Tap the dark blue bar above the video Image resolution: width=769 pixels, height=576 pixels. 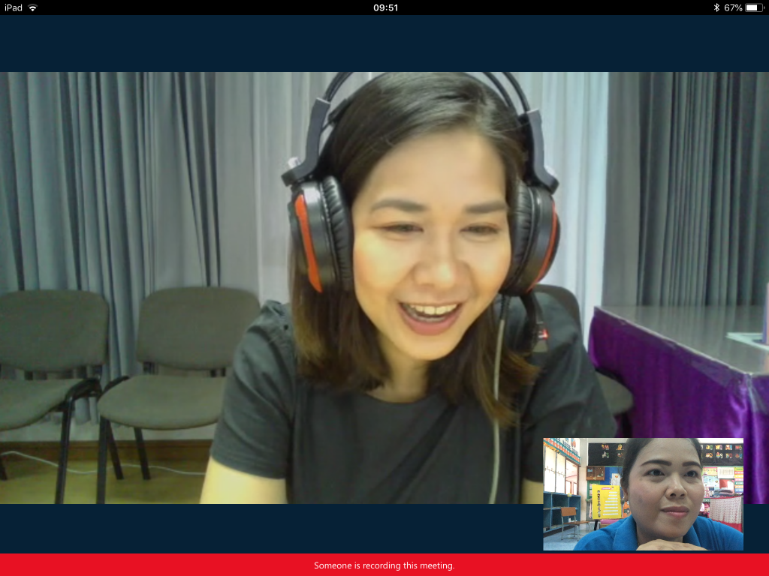coord(384,43)
